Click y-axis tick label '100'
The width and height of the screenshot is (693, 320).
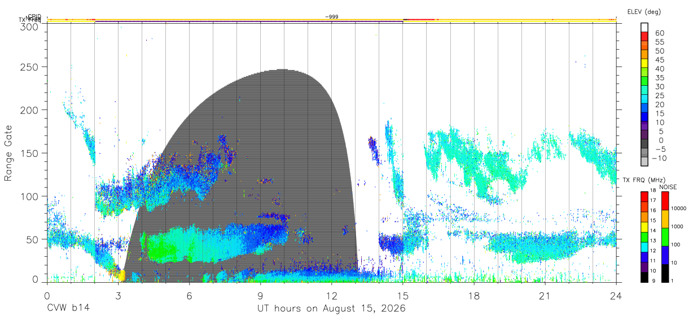29,196
